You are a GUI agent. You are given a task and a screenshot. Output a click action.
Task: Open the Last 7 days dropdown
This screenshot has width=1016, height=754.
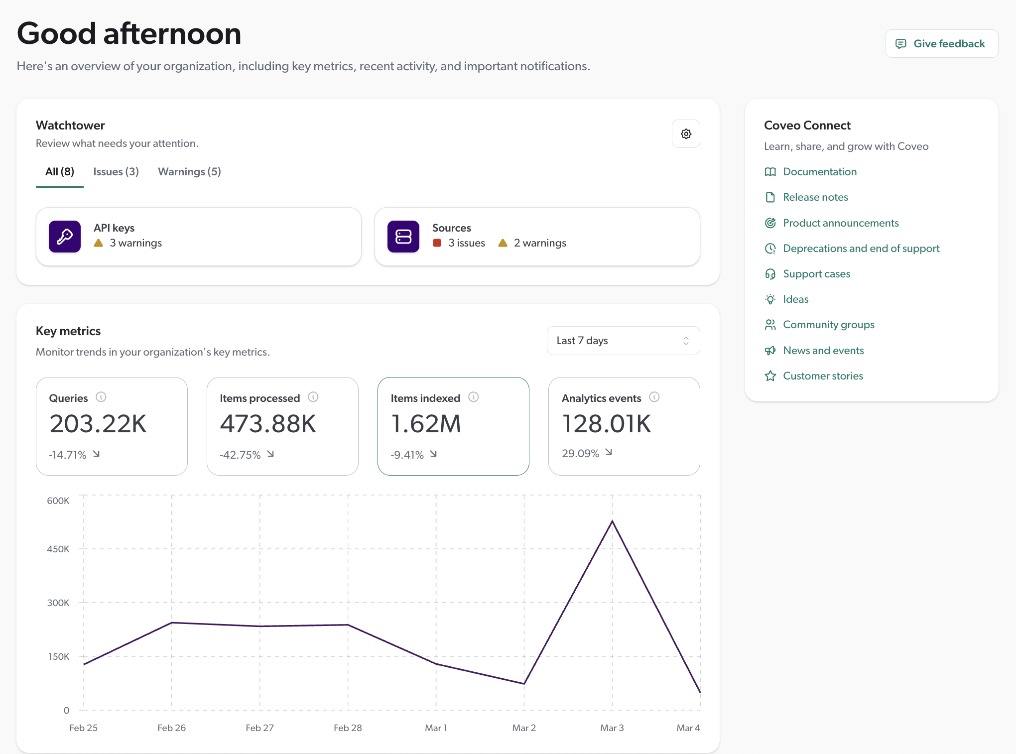tap(623, 340)
